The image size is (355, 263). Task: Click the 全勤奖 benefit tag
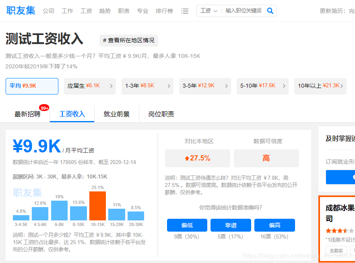[x=336, y=250]
